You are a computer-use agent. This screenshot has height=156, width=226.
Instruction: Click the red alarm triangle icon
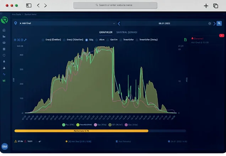click(x=192, y=38)
